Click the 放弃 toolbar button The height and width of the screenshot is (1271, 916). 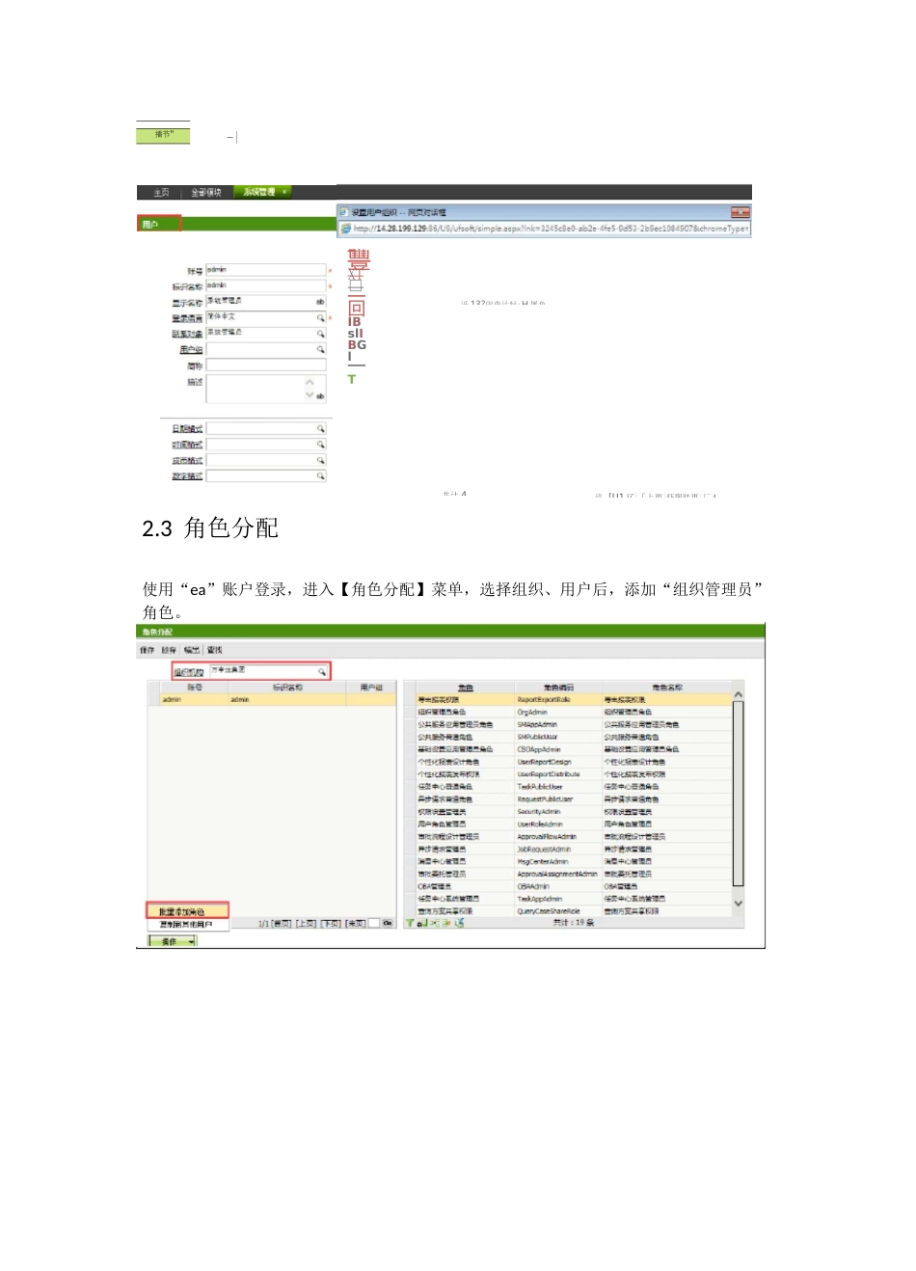[x=169, y=650]
